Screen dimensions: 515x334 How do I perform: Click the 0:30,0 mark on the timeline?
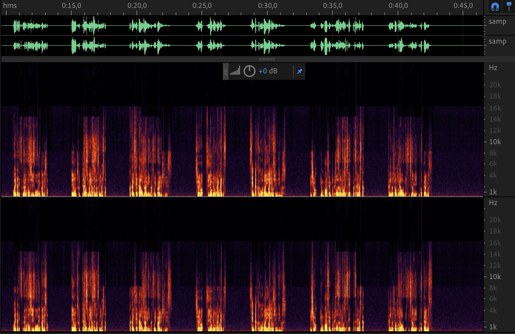[267, 6]
